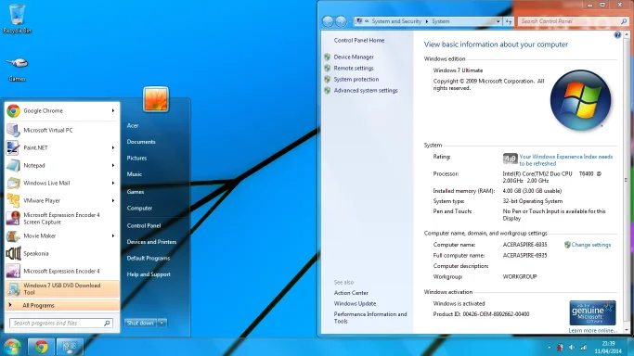Open Control Panel from Start menu
Image resolution: width=634 pixels, height=356 pixels.
(x=144, y=225)
